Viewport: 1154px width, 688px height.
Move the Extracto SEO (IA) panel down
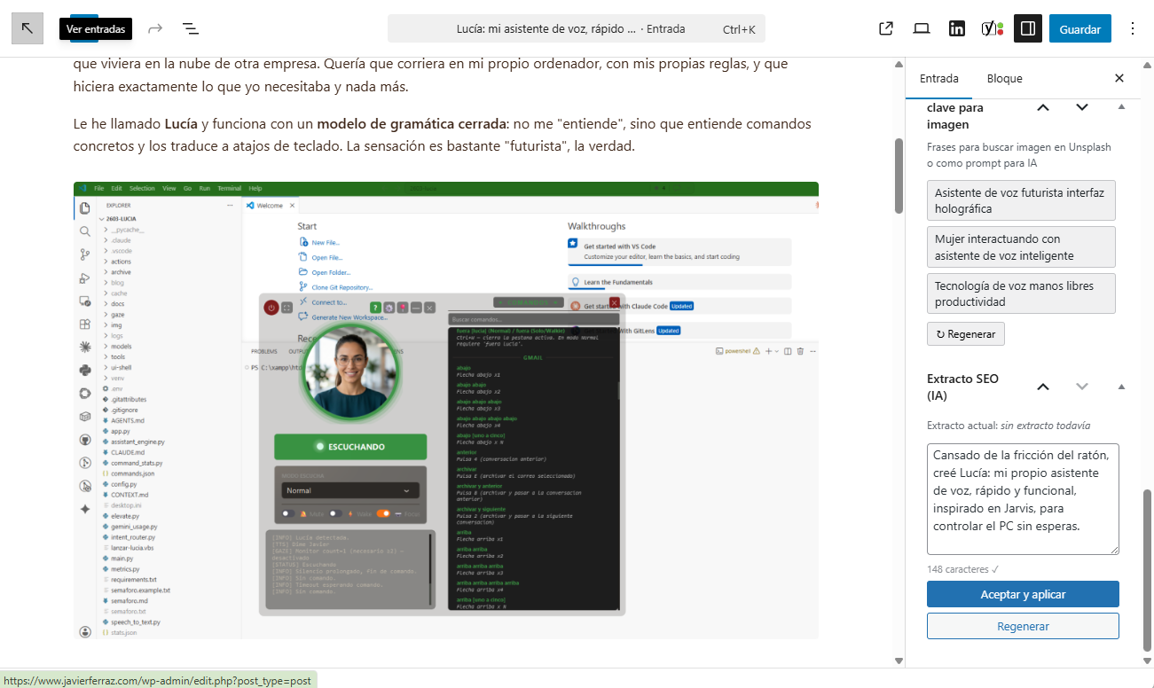pyautogui.click(x=1082, y=387)
